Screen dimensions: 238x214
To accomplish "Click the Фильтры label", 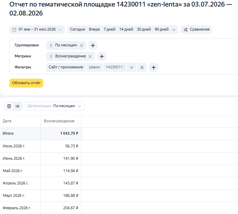I will 23,67.
